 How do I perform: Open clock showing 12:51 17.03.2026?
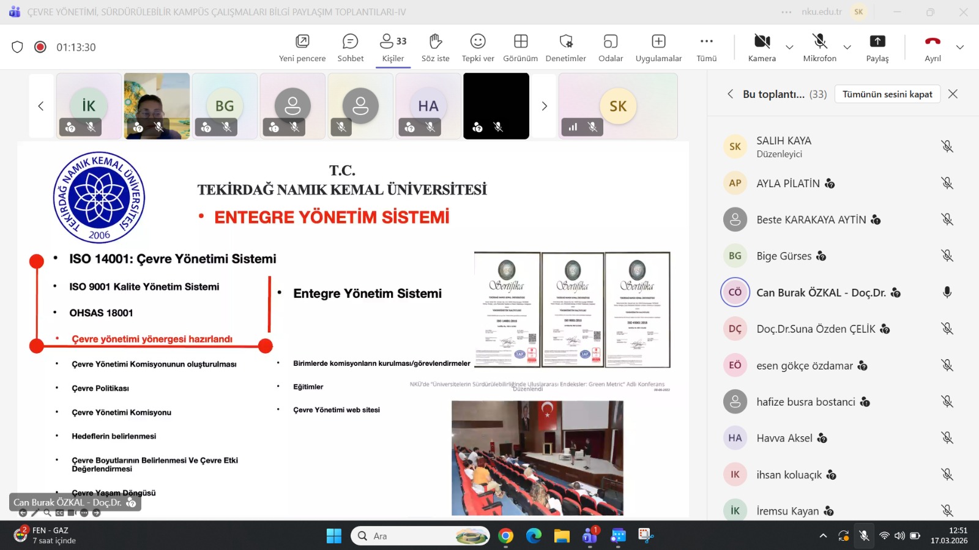(949, 535)
